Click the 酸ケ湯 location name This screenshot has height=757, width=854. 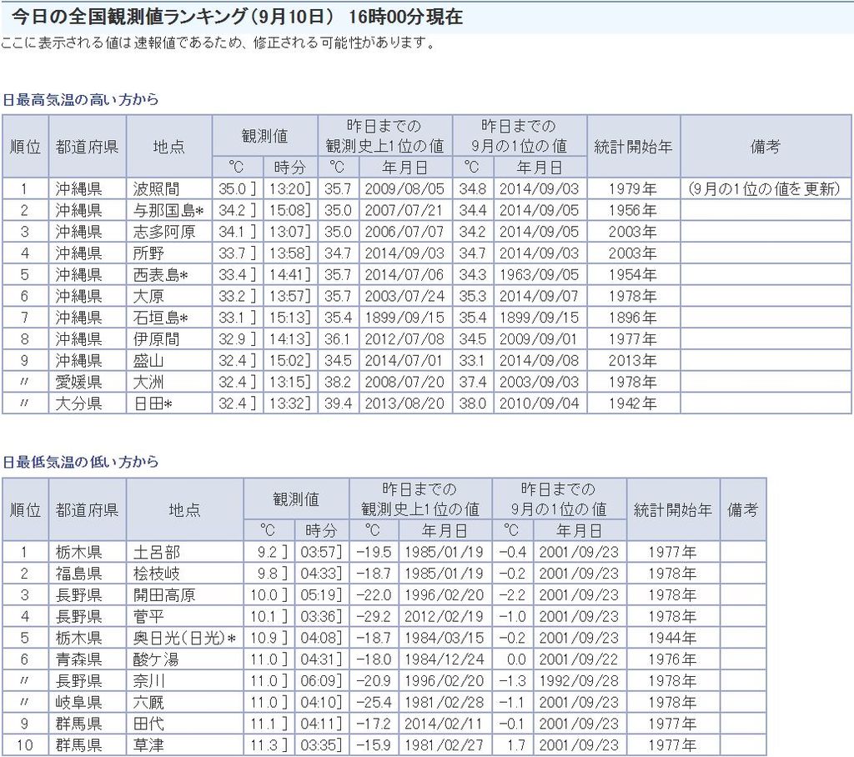coord(156,659)
